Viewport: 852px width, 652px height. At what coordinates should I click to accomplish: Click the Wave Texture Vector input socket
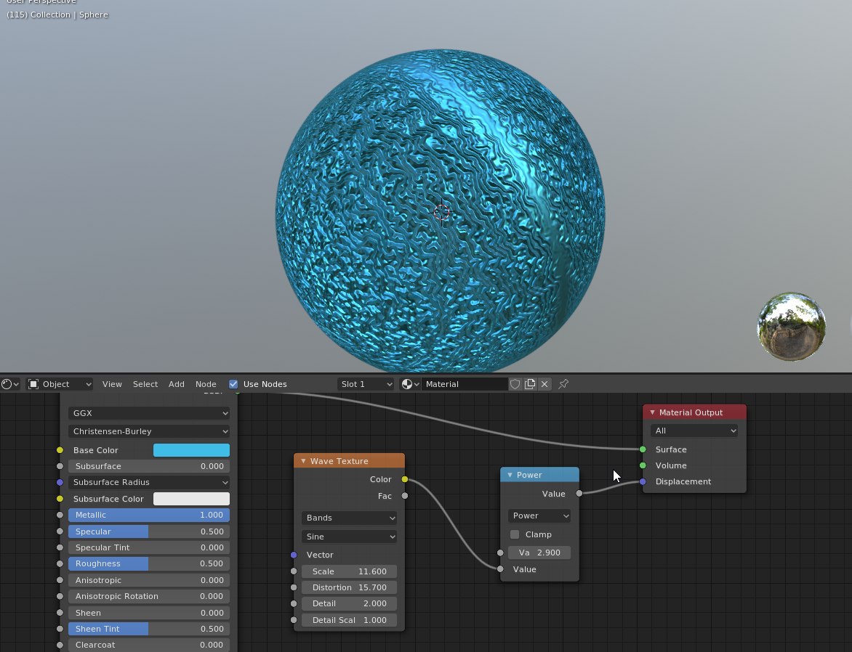pyautogui.click(x=294, y=555)
